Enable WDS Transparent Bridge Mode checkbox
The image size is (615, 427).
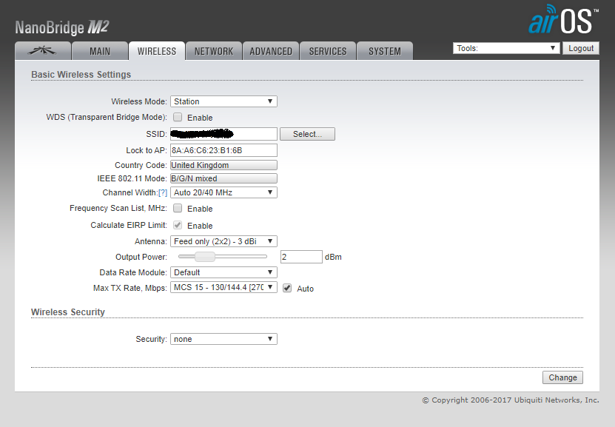tap(178, 117)
